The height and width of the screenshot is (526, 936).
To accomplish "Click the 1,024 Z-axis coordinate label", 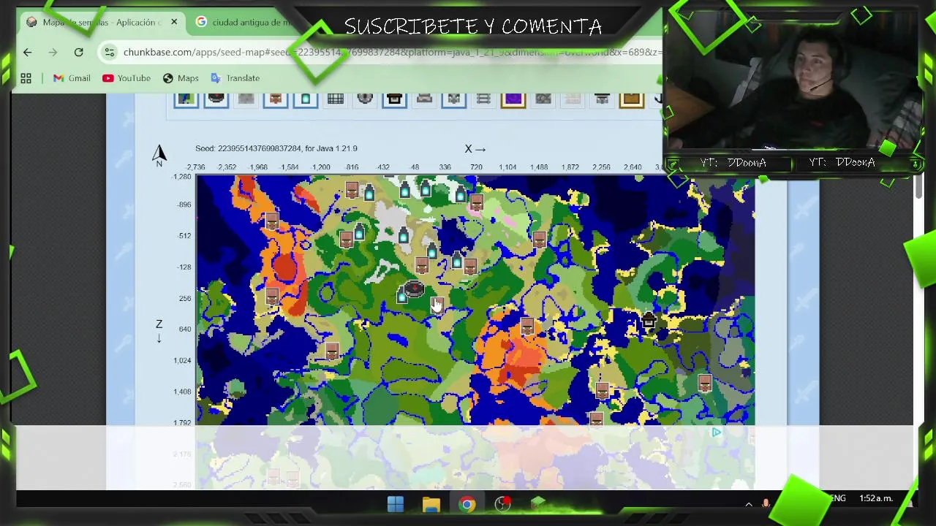I will click(x=182, y=360).
